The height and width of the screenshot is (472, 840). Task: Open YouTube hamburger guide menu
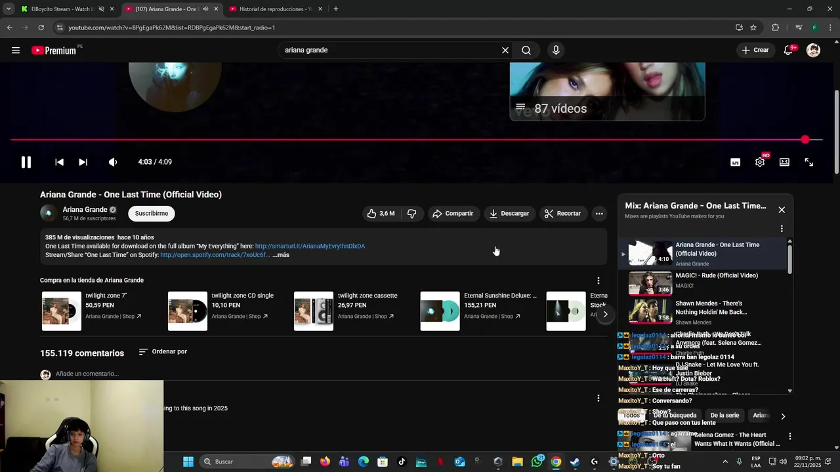tap(16, 50)
